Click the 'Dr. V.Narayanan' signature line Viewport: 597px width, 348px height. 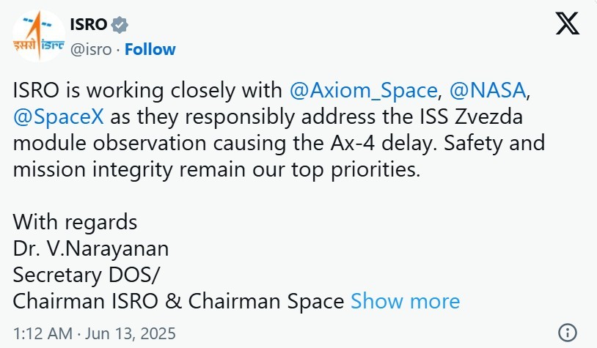(91, 249)
